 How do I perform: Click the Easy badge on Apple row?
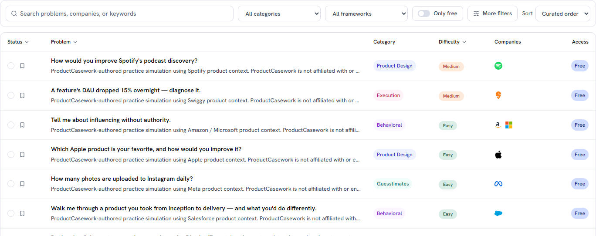pos(448,155)
